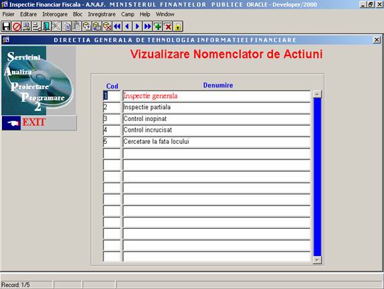Jump to last record with double-right arrows

coord(147,27)
